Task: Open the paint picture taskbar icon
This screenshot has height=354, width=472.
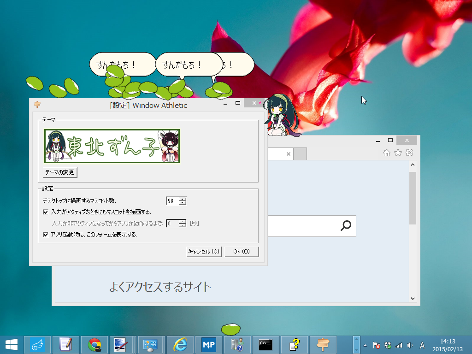Action: pyautogui.click(x=121, y=345)
